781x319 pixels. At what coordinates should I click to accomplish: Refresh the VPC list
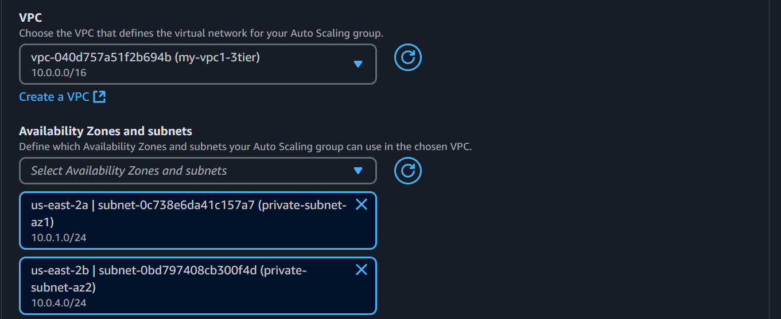pyautogui.click(x=407, y=57)
